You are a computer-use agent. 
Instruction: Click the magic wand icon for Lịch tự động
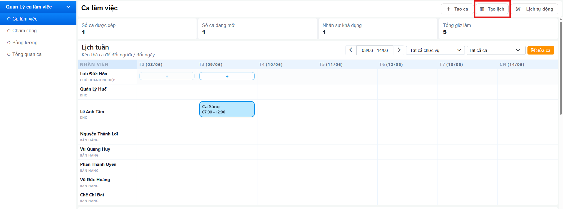point(518,9)
